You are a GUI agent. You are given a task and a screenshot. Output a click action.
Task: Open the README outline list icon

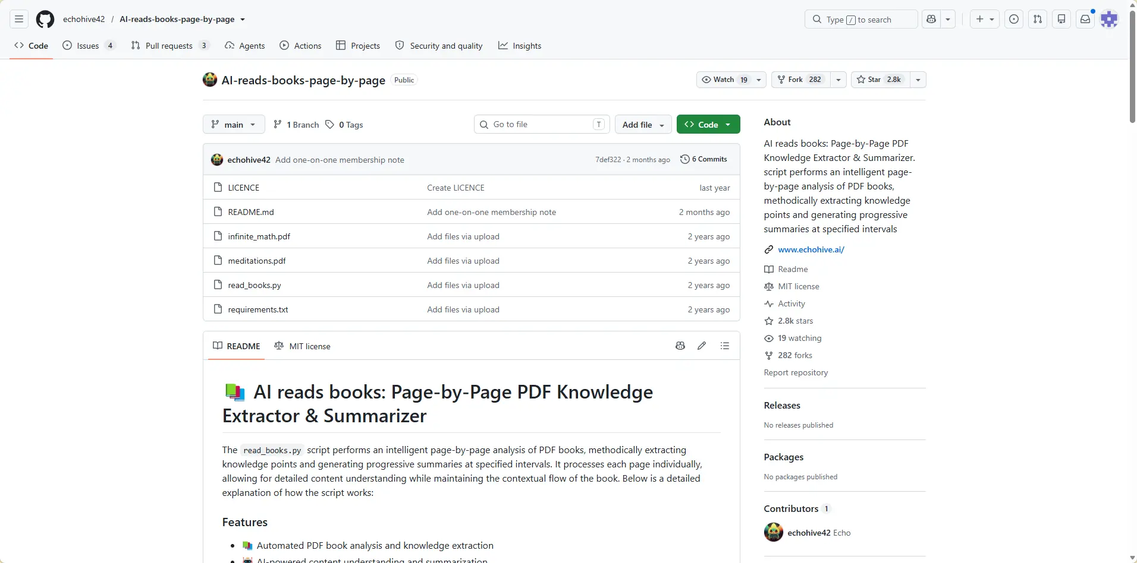724,346
